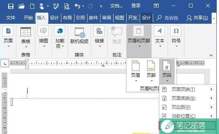Open the 页面 pages dropdown
Viewport: 219px width, 134px height.
8,36
